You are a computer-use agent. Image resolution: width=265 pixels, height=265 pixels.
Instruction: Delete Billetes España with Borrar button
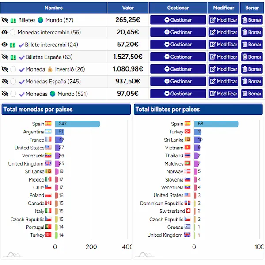[252, 57]
